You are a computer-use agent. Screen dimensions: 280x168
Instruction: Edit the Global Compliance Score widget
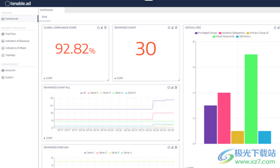pyautogui.click(x=102, y=28)
